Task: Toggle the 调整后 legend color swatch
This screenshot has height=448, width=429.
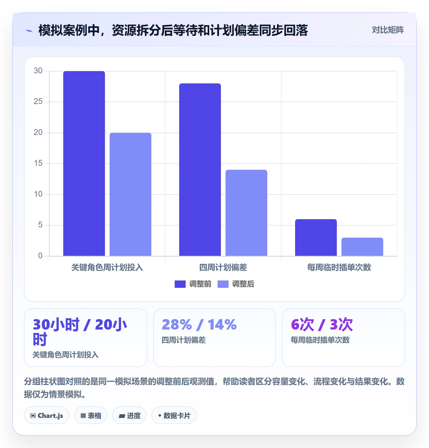Action: click(x=223, y=284)
